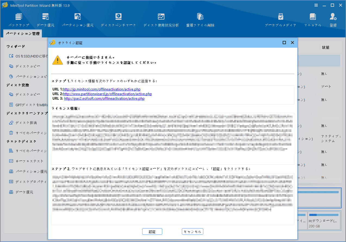Click the 状態 column header
The image size is (346, 242).
(x=326, y=47)
